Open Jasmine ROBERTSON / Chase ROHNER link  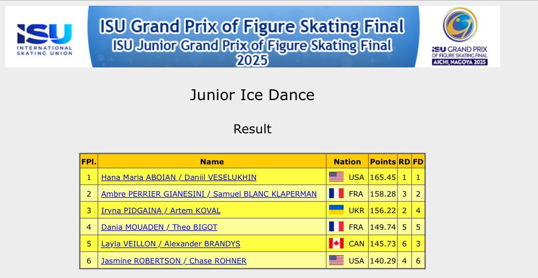pos(174,260)
